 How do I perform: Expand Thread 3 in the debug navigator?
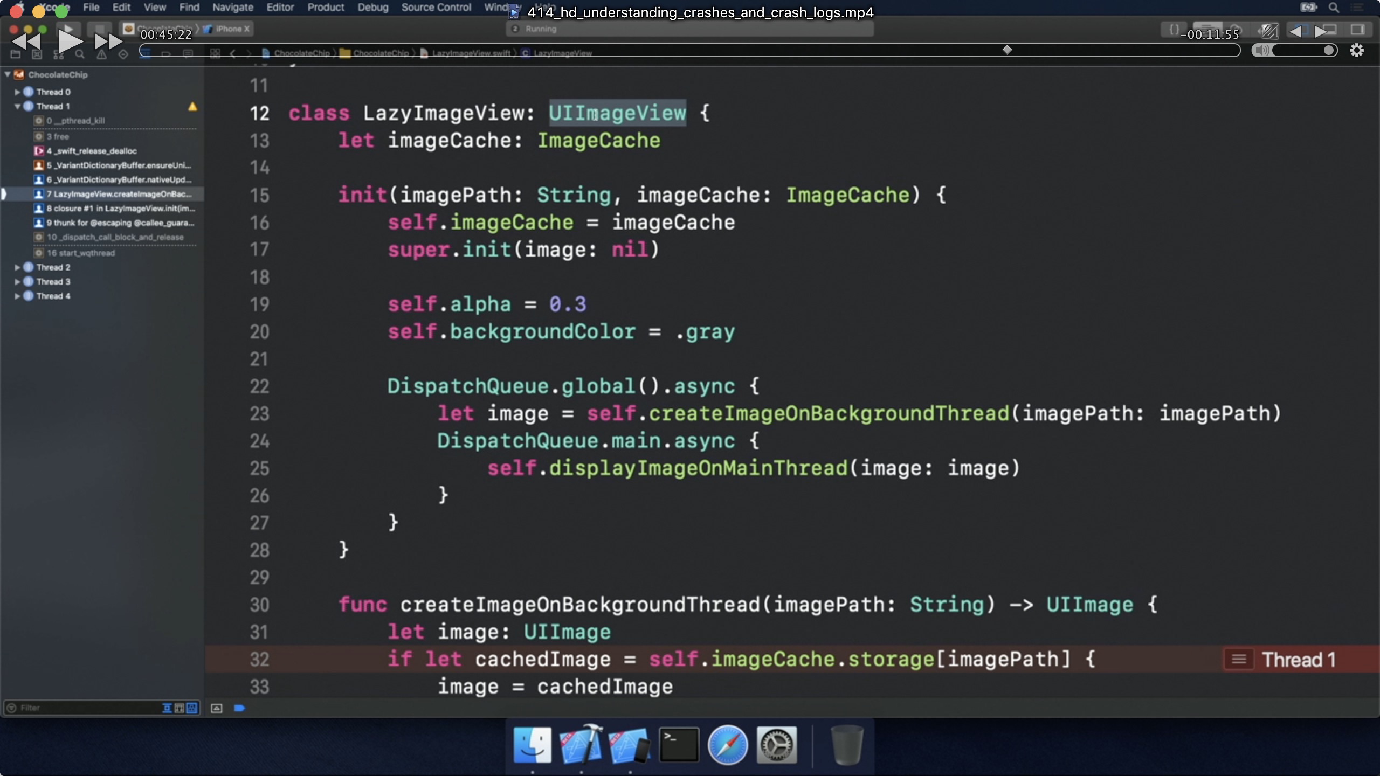point(17,281)
